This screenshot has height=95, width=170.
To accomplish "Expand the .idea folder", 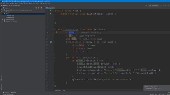I will (5, 12).
